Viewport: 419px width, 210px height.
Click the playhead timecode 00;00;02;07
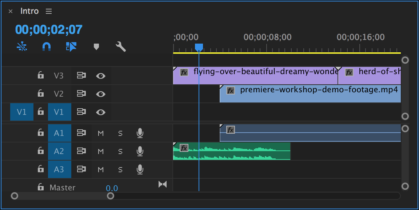pos(49,29)
